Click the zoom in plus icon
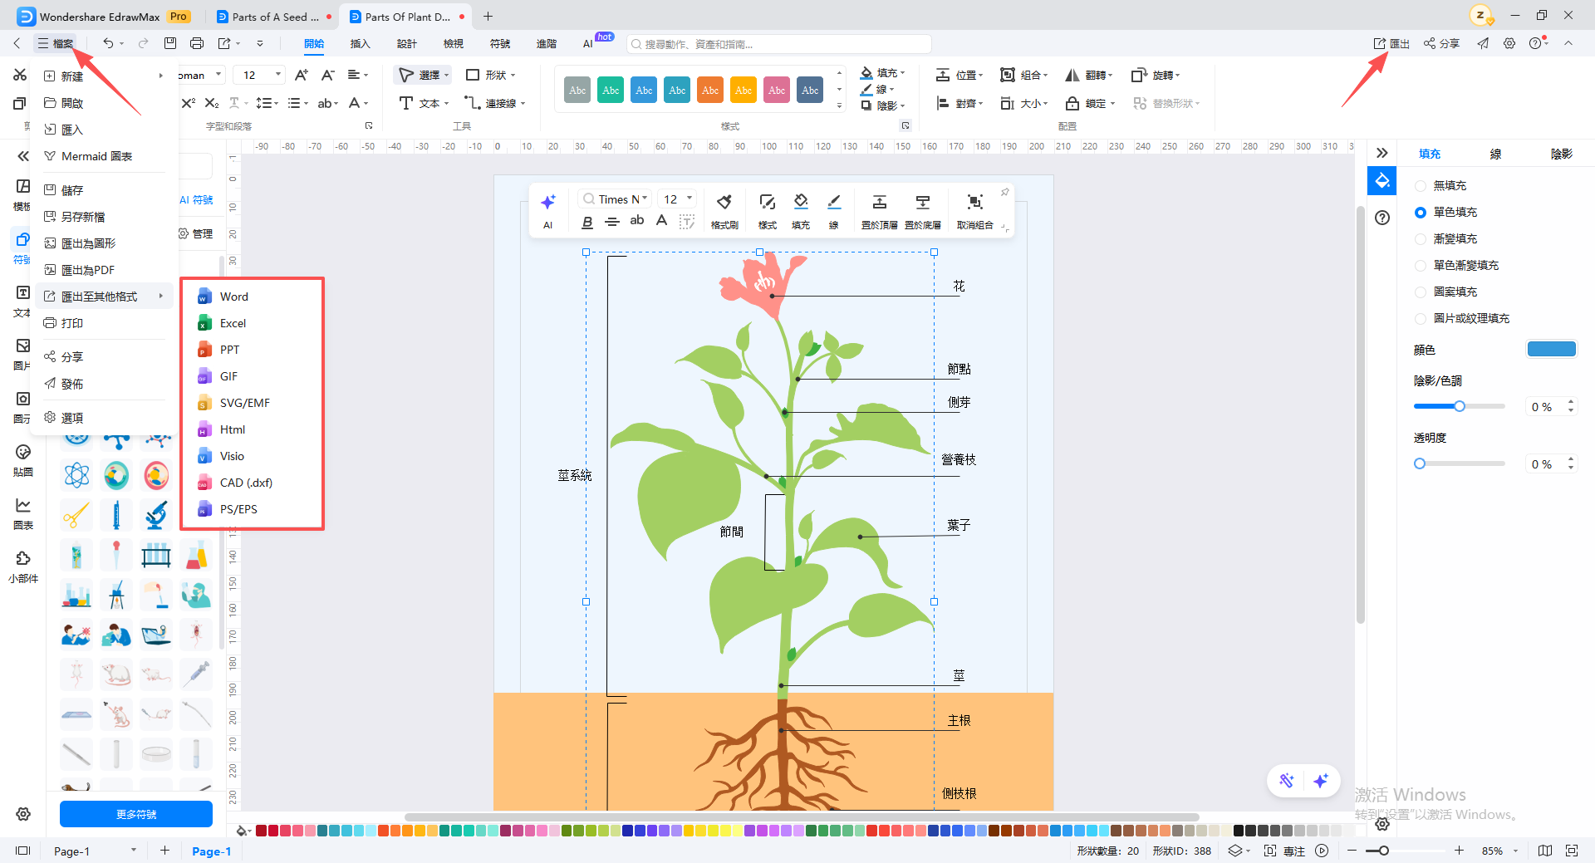1595x863 pixels. pyautogui.click(x=1459, y=851)
